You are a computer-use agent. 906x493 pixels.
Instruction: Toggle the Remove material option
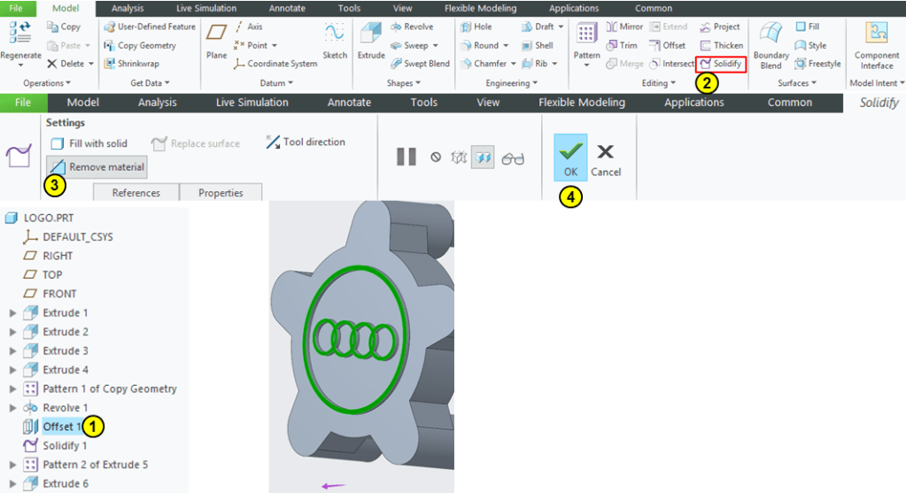click(x=97, y=166)
